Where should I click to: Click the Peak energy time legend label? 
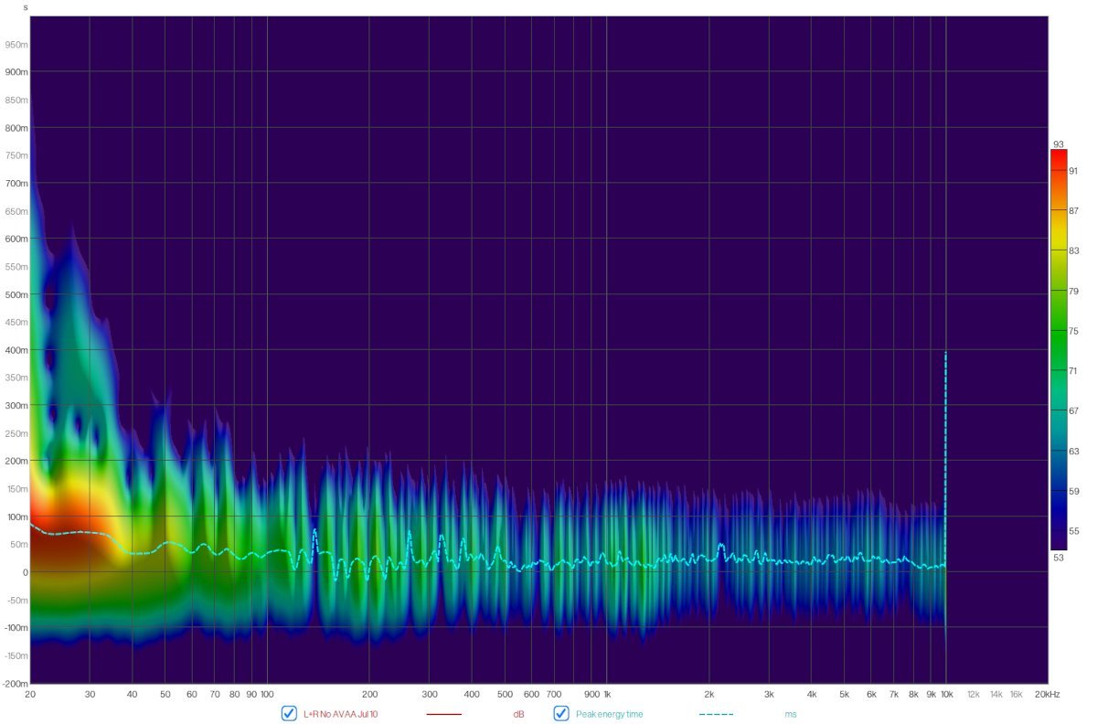coord(609,714)
